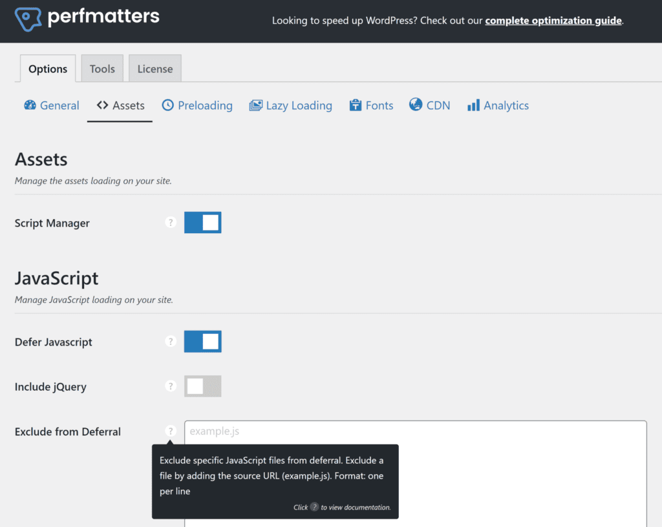Disable the Defer Javascript switch
The image size is (662, 527).
pos(202,341)
